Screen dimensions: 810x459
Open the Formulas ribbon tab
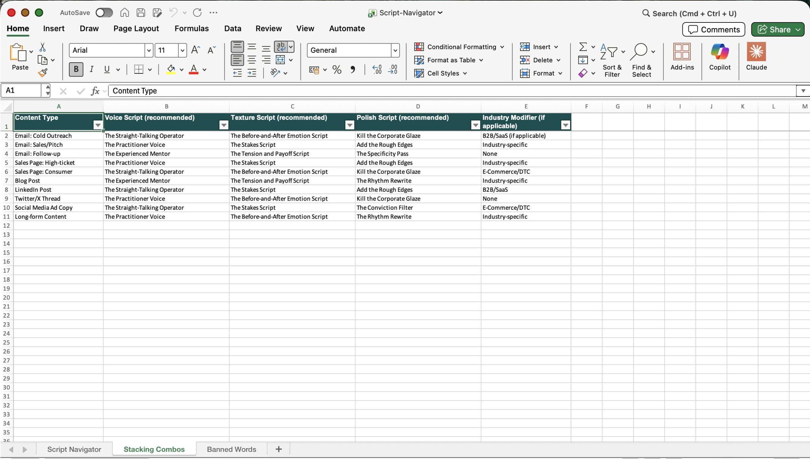[x=191, y=28]
